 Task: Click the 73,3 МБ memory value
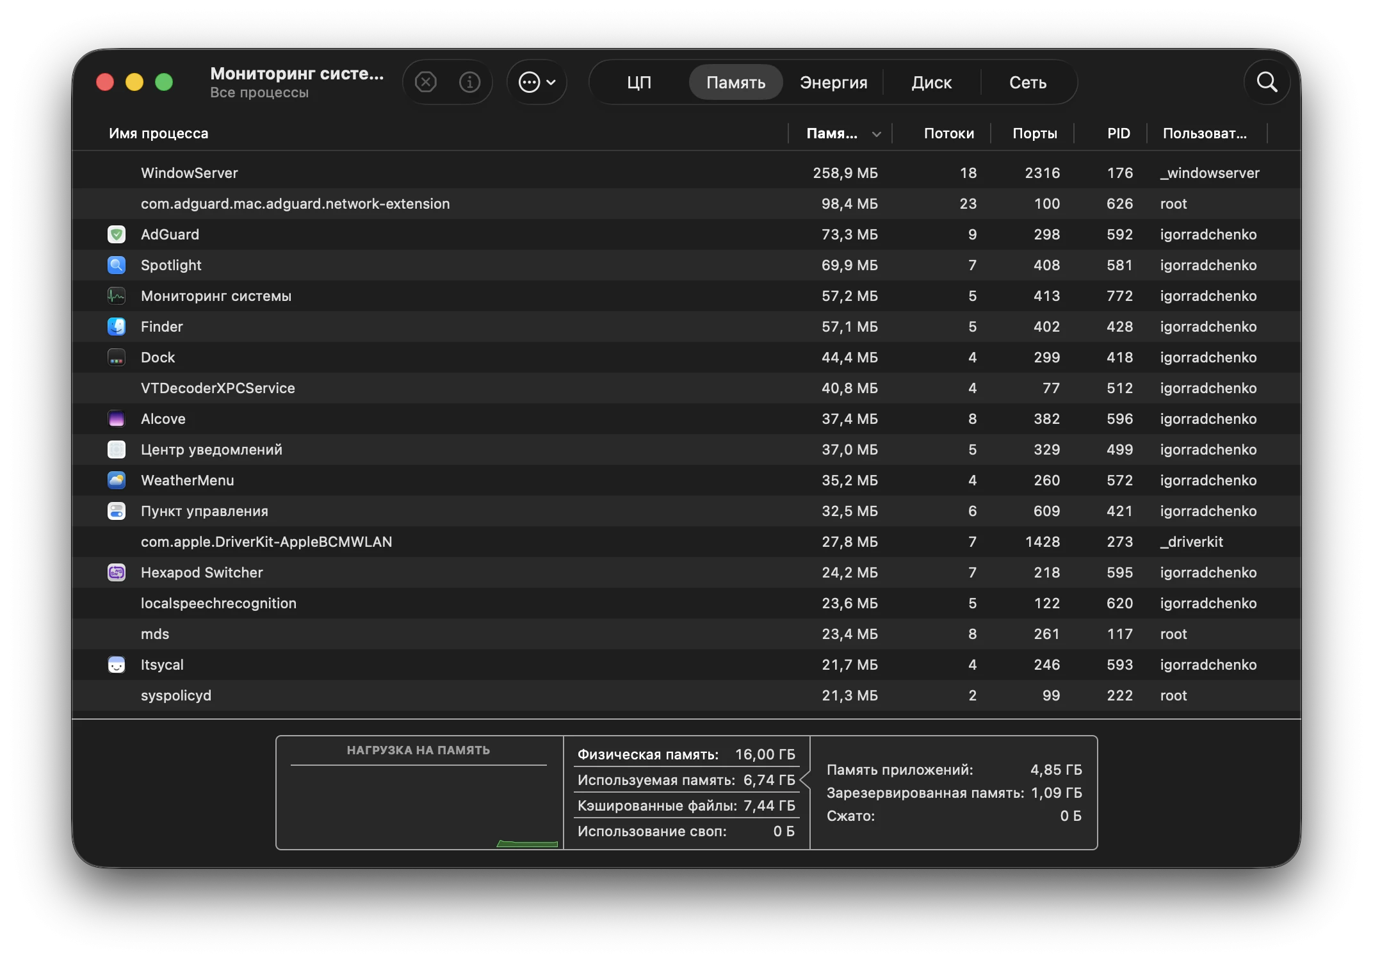click(x=850, y=234)
